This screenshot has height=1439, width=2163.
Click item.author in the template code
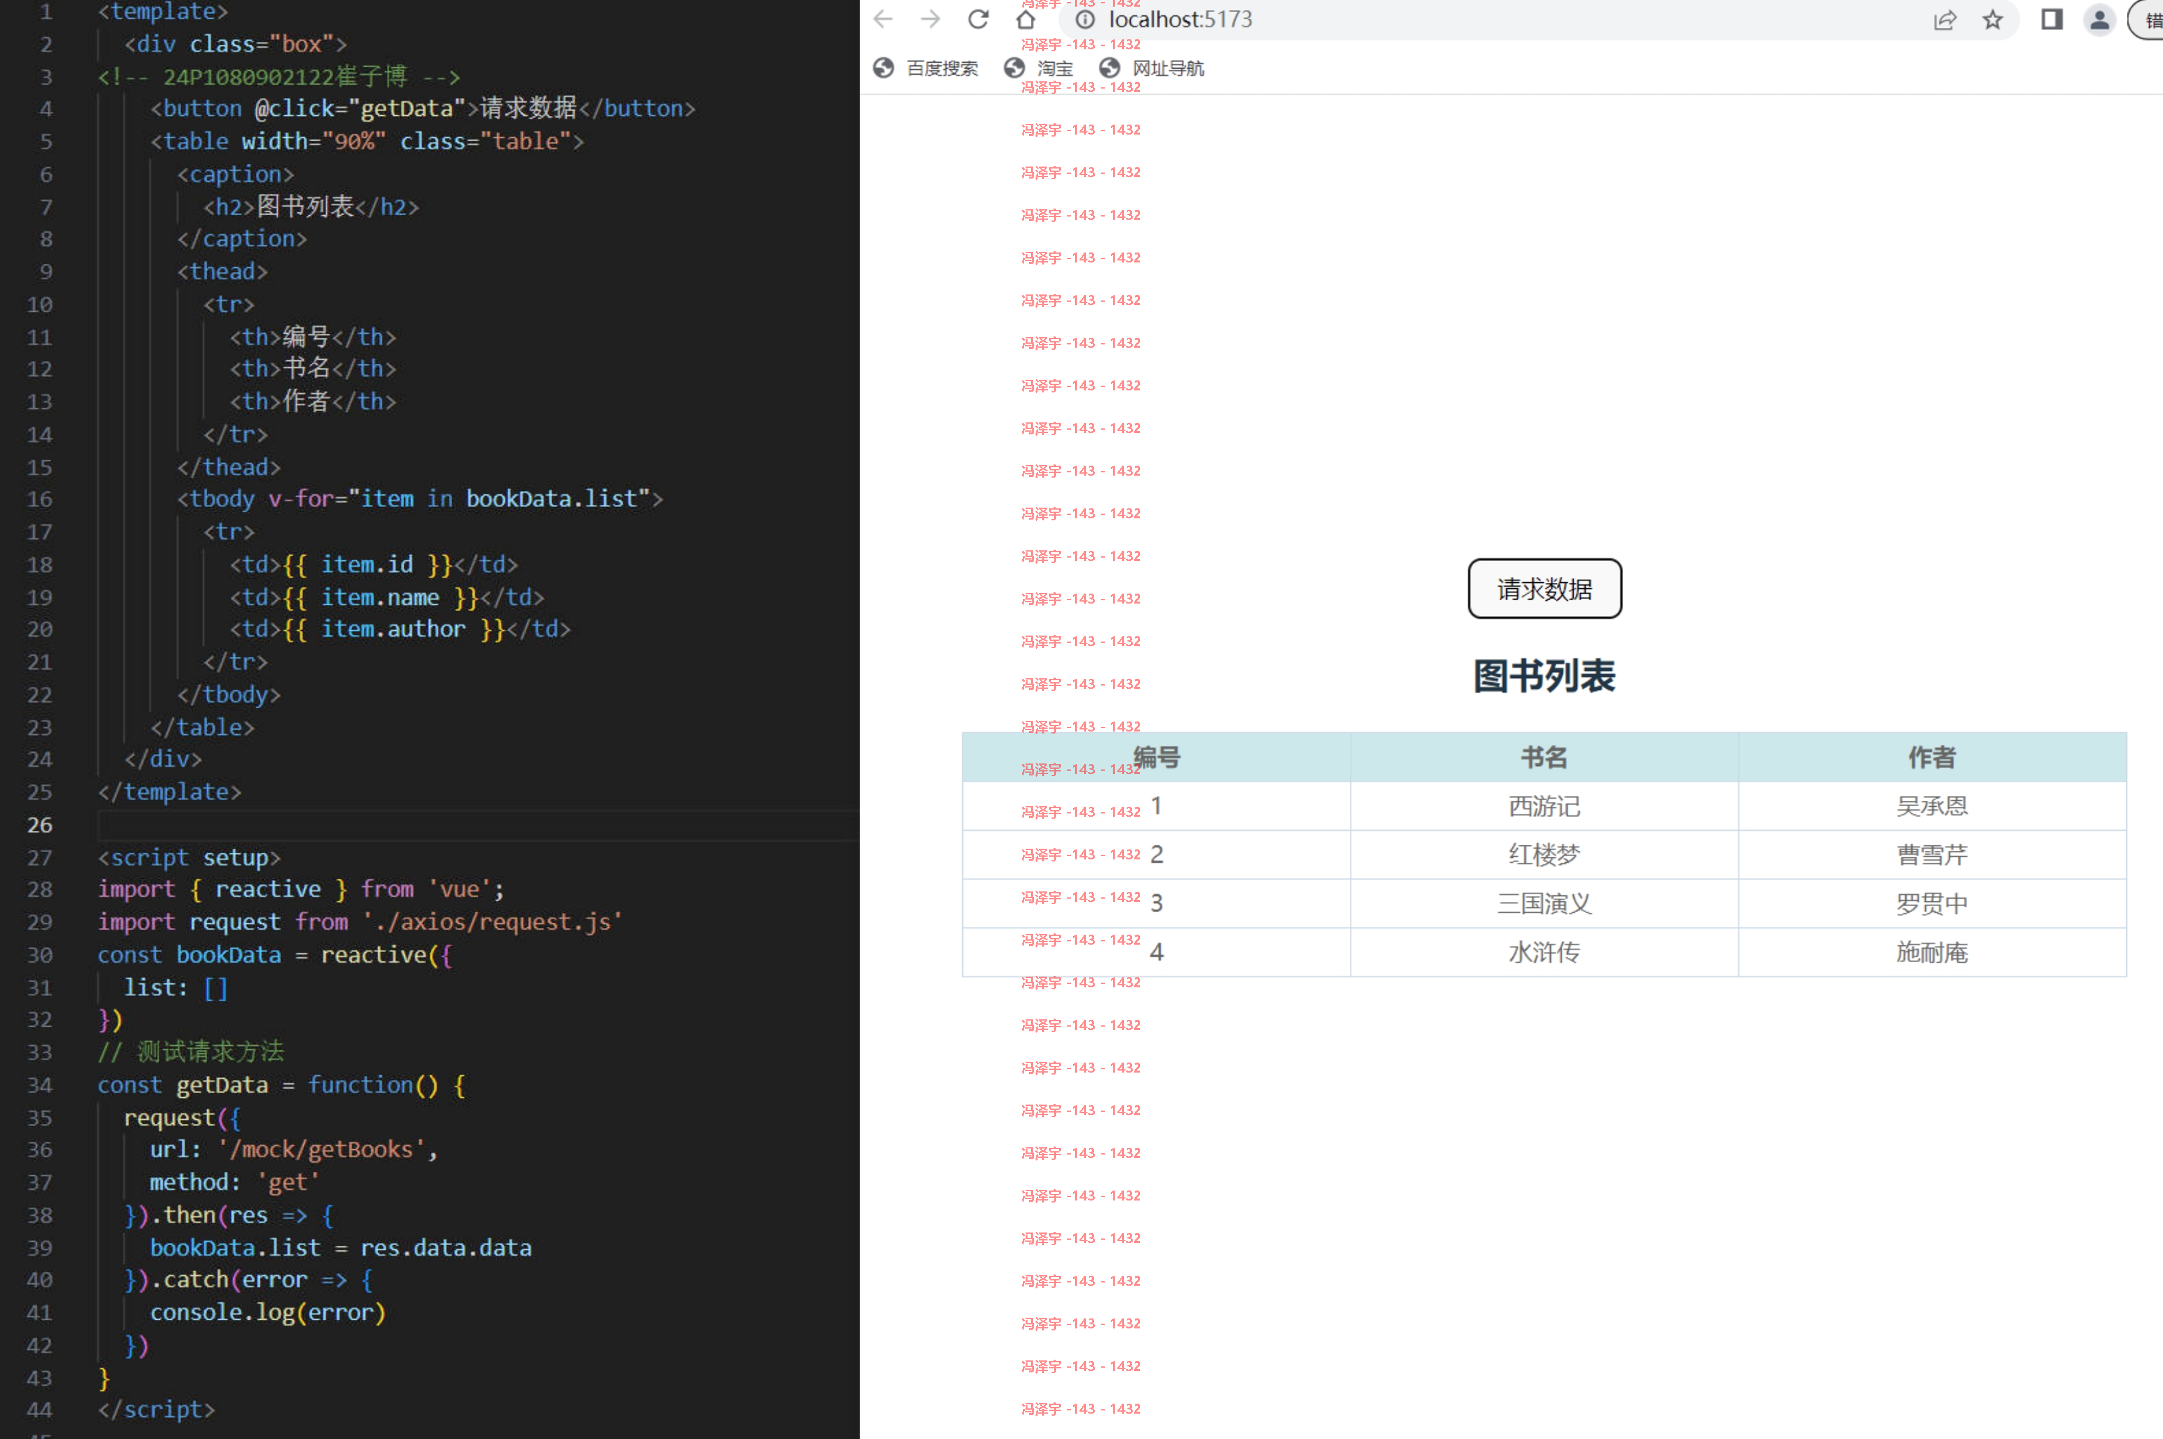point(393,630)
